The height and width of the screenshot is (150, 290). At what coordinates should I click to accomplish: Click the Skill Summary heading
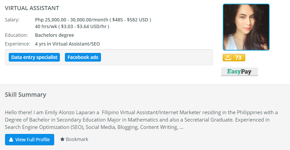pos(25,95)
